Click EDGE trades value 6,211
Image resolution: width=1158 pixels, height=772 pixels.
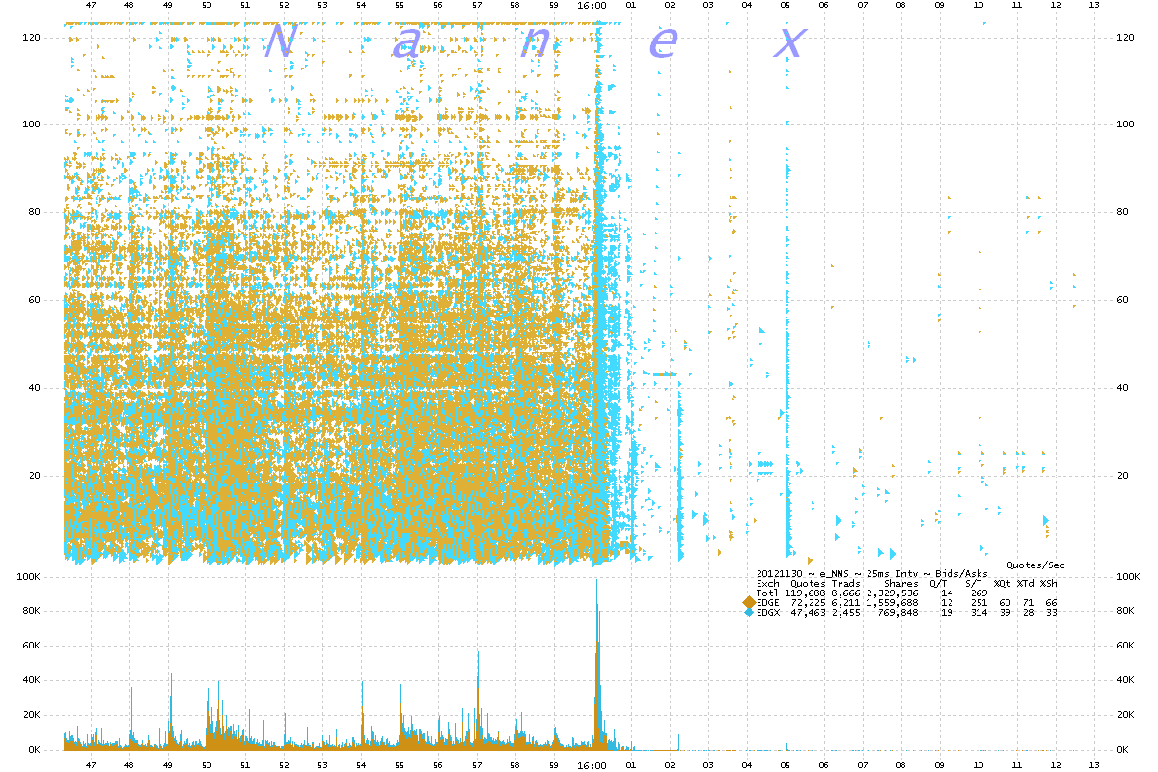tap(845, 602)
